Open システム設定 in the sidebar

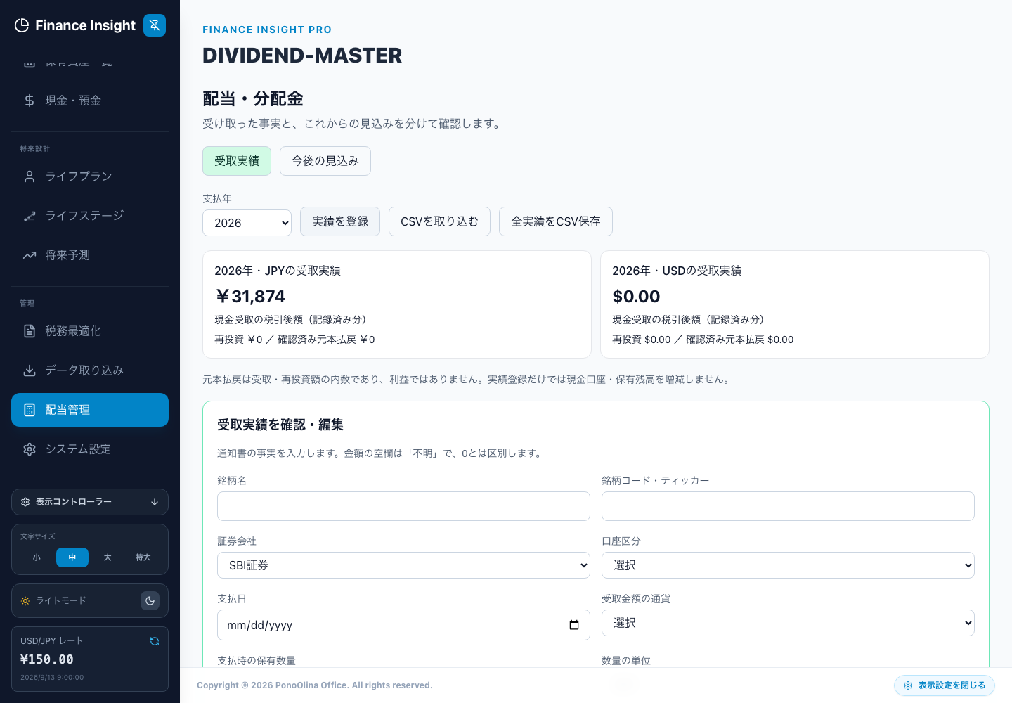(90, 449)
